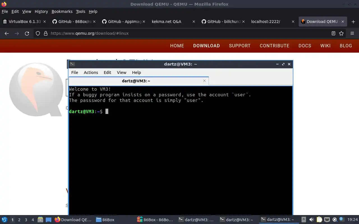Open the Firefox History menu
Viewport: 359px width, 224px height.
coord(41,11)
